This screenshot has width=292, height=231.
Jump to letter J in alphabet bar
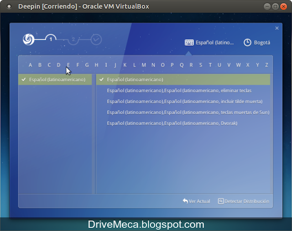tap(115, 65)
